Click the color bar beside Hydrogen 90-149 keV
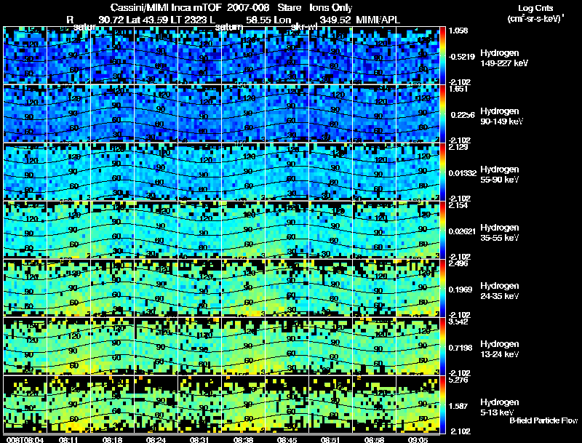The image size is (582, 443). coord(442,113)
